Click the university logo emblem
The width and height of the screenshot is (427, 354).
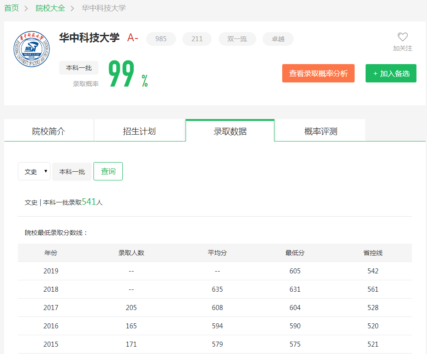coord(32,49)
